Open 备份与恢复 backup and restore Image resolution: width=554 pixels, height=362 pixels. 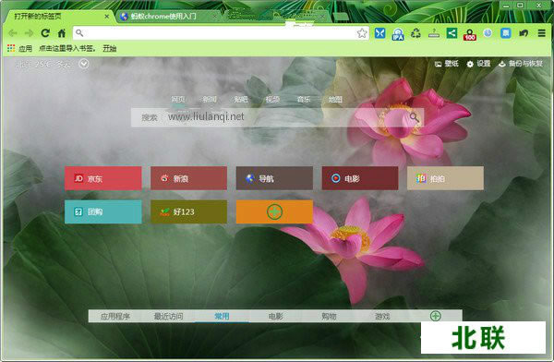[x=521, y=64]
